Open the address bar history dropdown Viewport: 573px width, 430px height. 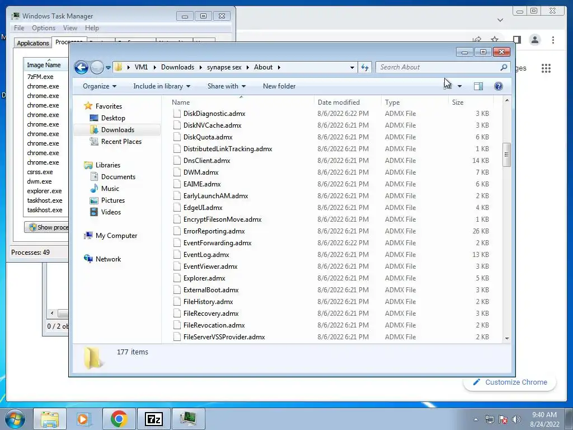tap(352, 67)
